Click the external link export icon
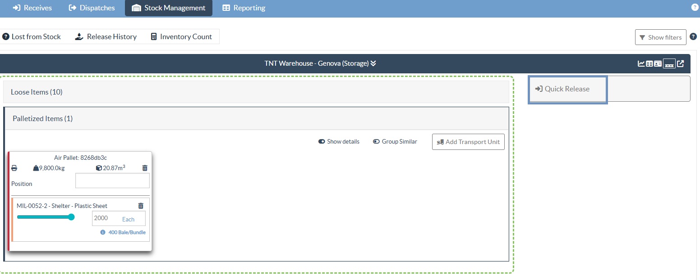This screenshot has height=280, width=700. [x=681, y=64]
